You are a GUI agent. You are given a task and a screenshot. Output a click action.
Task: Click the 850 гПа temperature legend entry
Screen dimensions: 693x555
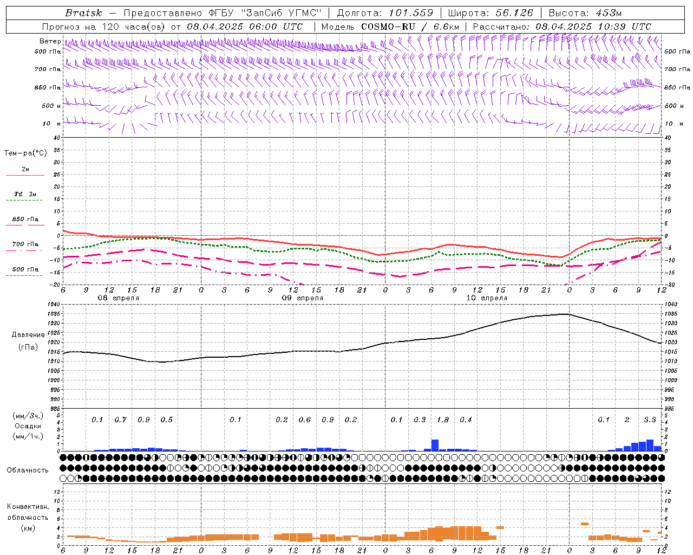pos(25,220)
